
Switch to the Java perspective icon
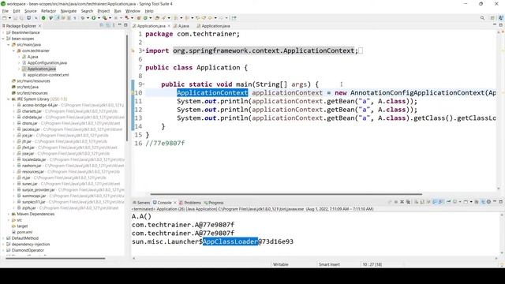pyautogui.click(x=501, y=18)
